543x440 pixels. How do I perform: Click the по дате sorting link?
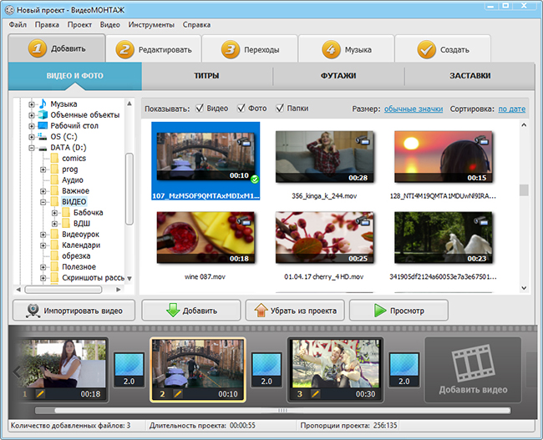tap(511, 109)
